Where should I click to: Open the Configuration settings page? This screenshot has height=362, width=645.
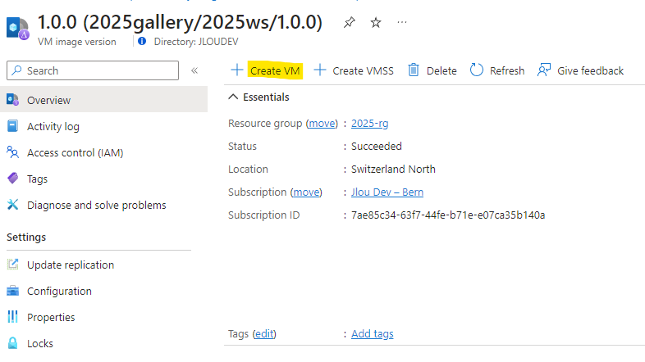tap(59, 291)
